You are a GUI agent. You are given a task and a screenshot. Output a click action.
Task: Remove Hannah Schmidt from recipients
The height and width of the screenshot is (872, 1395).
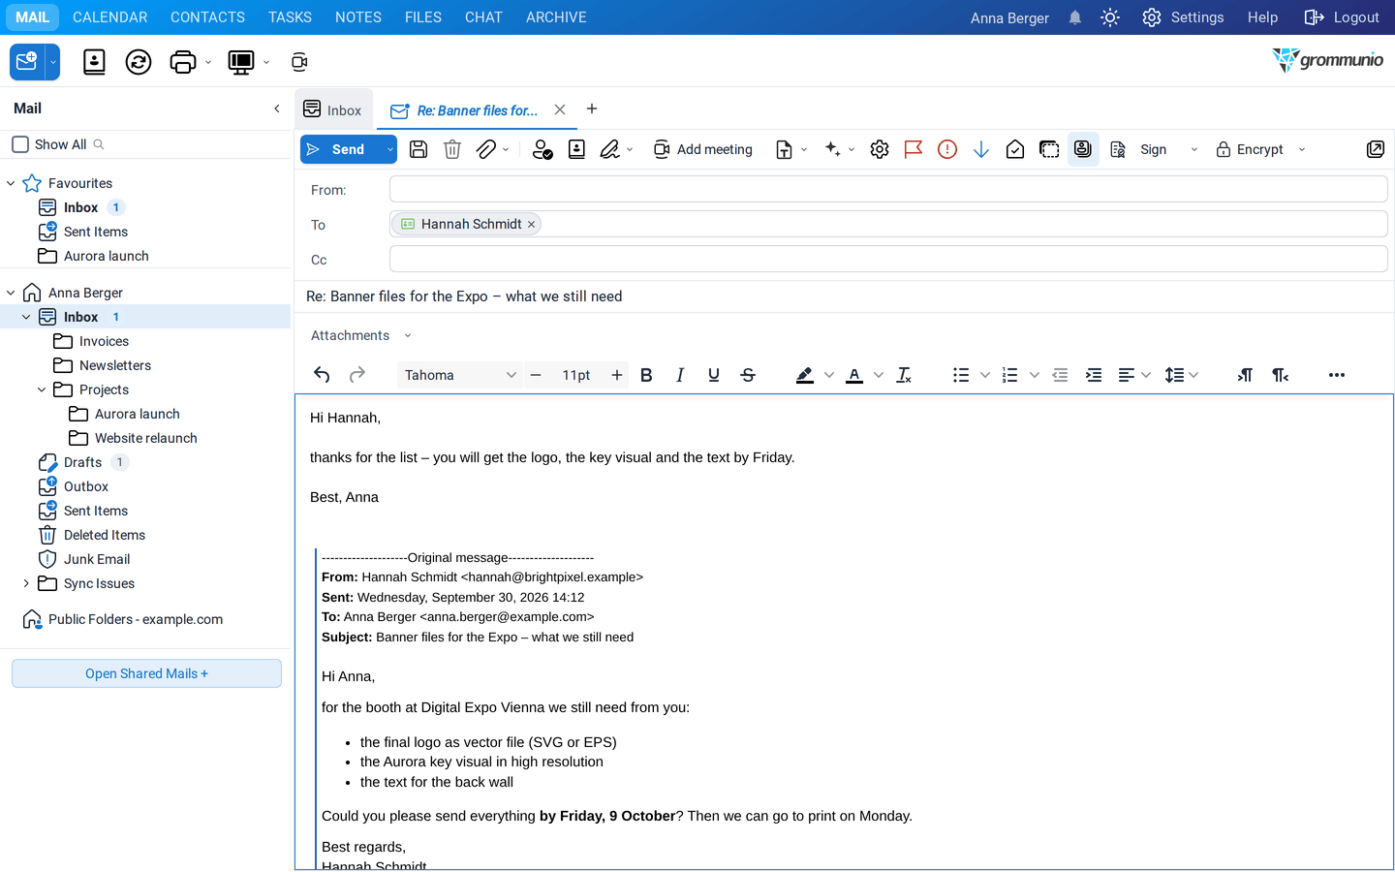(x=531, y=225)
